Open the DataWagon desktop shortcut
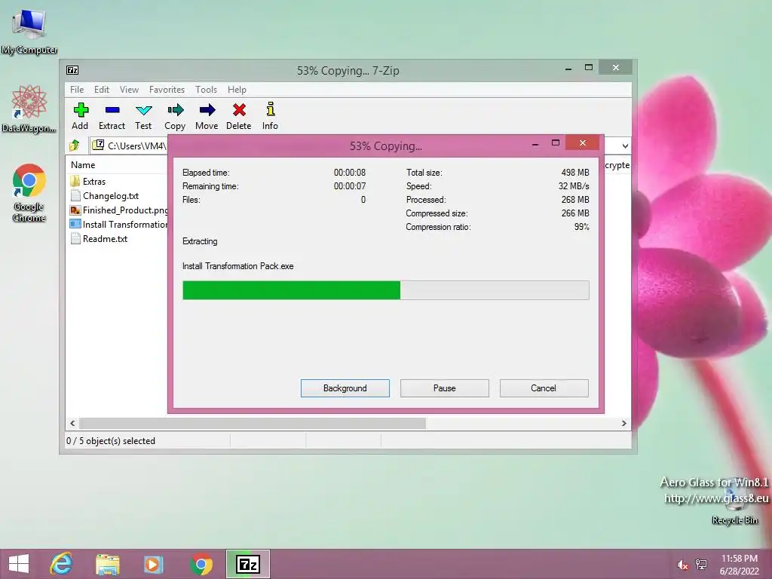Image resolution: width=772 pixels, height=579 pixels. pos(29,109)
